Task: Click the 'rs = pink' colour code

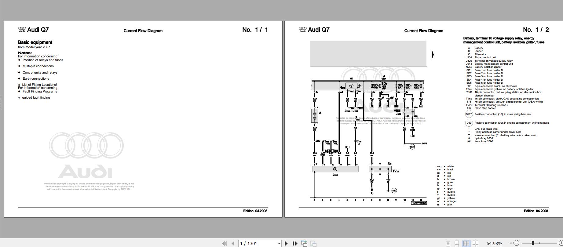Action: point(445,205)
